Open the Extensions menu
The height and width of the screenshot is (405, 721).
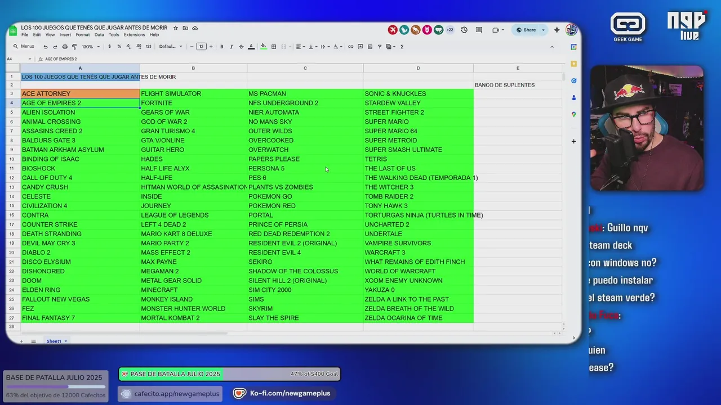tap(135, 35)
